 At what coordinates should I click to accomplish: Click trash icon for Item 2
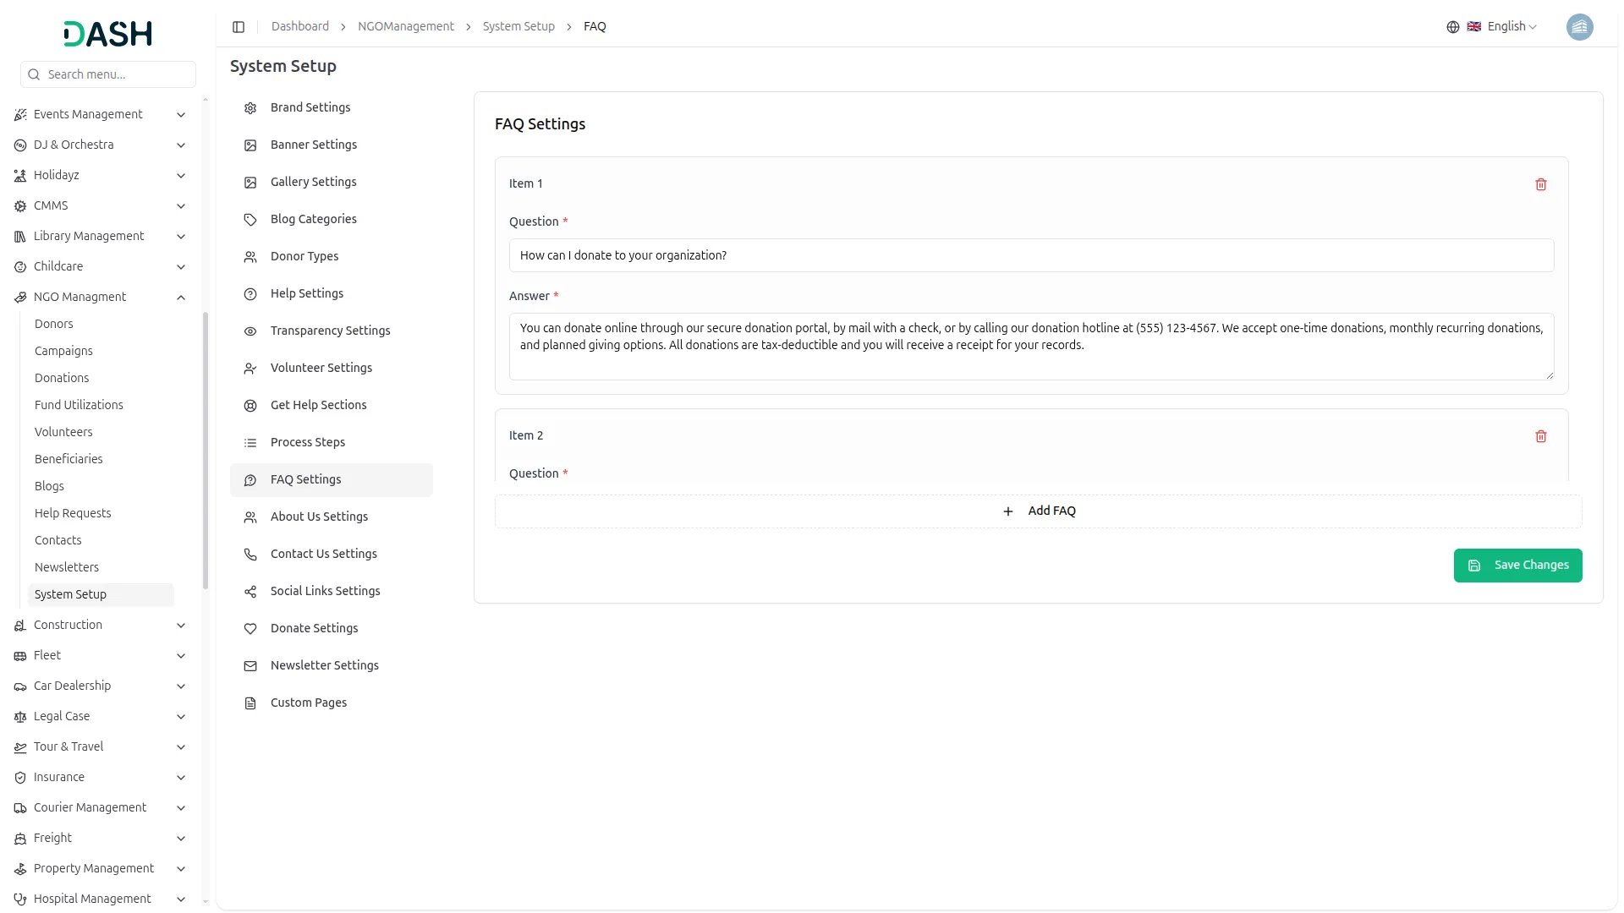[1540, 436]
